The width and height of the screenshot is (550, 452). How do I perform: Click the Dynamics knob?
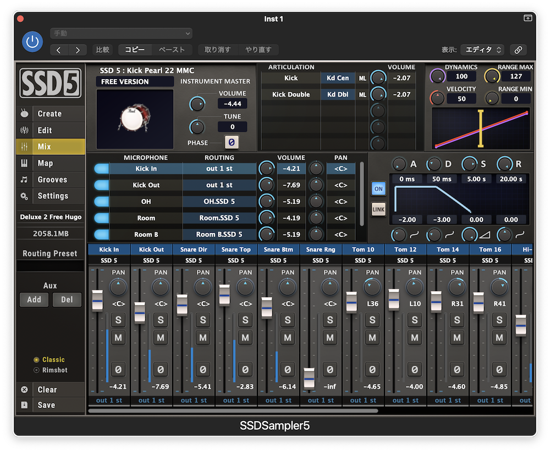click(x=437, y=76)
